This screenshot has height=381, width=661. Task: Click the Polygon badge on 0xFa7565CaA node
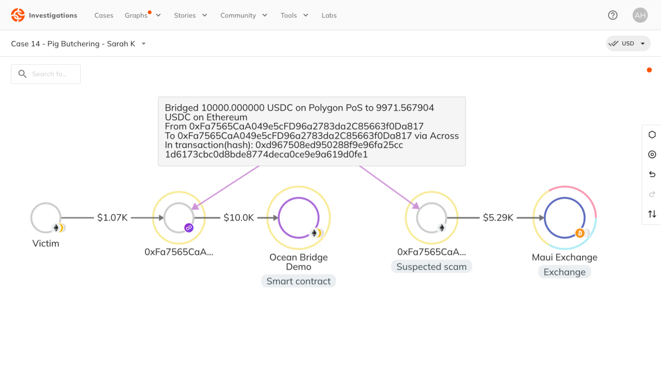point(189,228)
